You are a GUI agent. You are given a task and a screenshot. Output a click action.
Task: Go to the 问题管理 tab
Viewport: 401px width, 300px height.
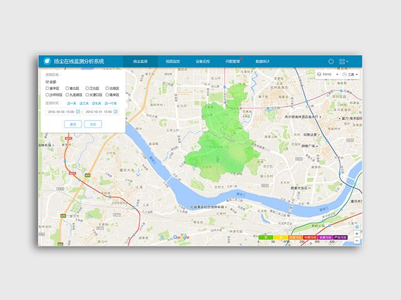(232, 62)
